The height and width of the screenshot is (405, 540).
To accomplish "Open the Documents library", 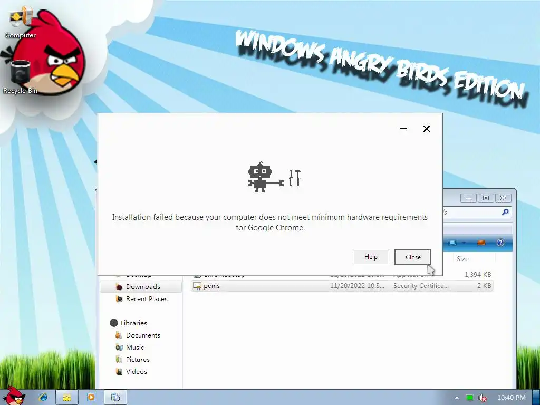I will (143, 335).
